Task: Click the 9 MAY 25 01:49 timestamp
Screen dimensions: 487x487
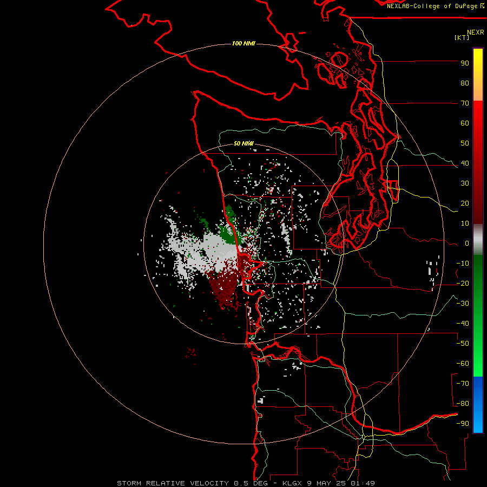Action: 341,483
